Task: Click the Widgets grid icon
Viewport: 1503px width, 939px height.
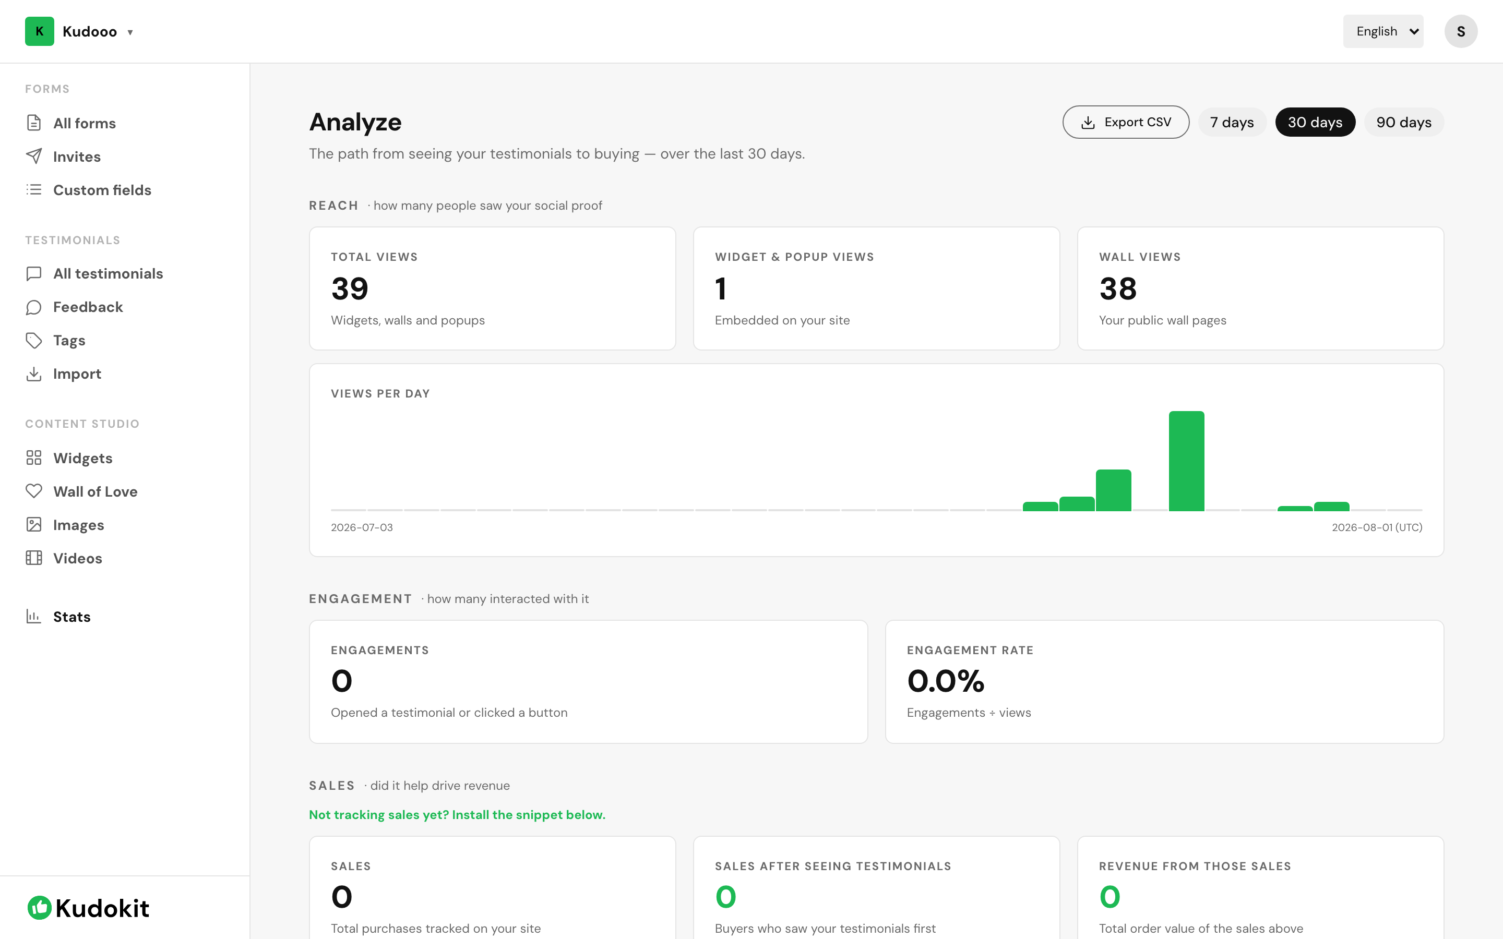Action: [34, 458]
